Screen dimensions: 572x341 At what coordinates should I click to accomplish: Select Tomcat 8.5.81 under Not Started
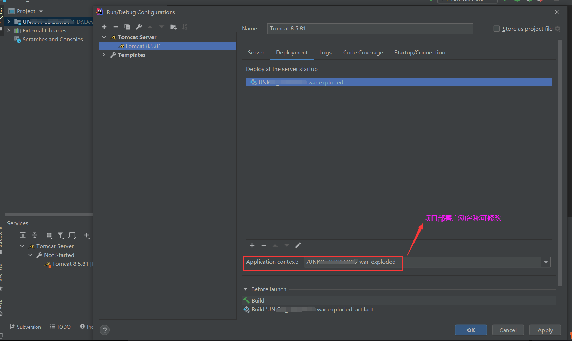tap(70, 264)
